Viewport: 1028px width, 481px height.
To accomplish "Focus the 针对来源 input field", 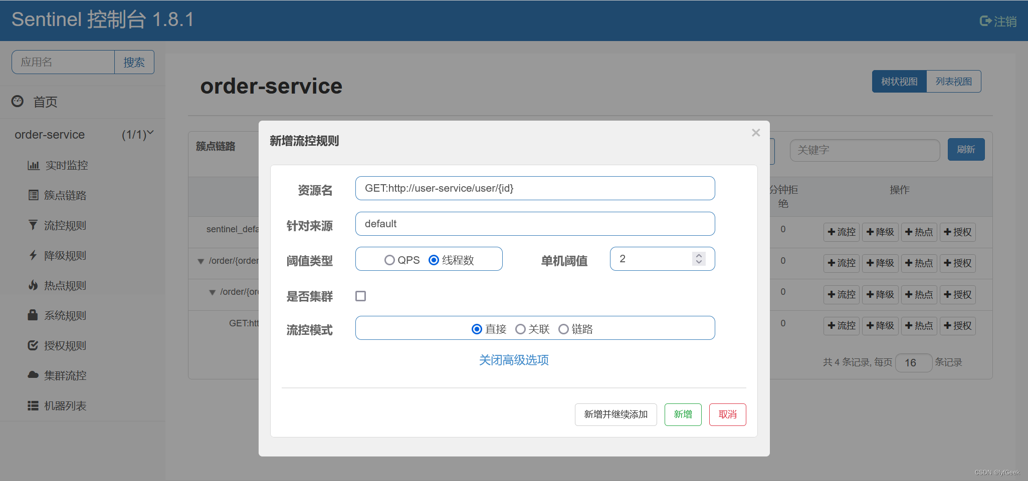I will click(535, 224).
